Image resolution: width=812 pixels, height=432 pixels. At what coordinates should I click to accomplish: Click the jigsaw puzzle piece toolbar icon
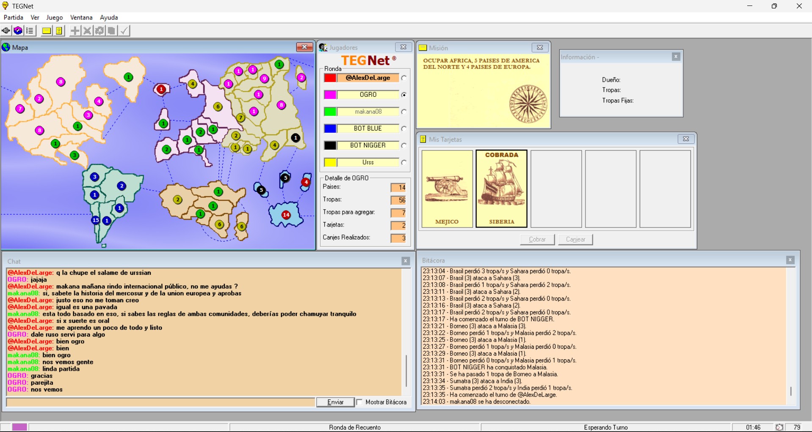point(99,31)
